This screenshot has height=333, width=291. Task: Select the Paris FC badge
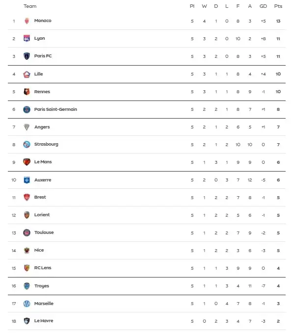26,56
